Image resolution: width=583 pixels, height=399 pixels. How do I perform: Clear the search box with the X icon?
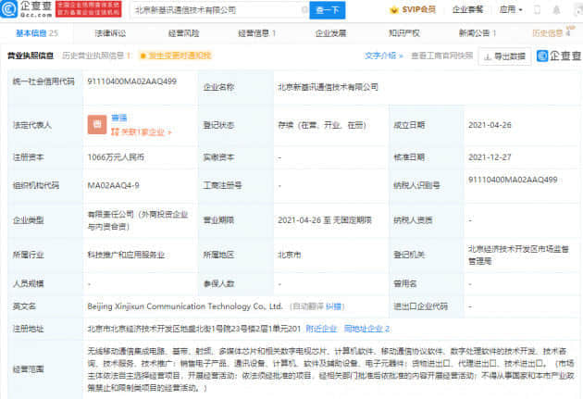tap(304, 10)
